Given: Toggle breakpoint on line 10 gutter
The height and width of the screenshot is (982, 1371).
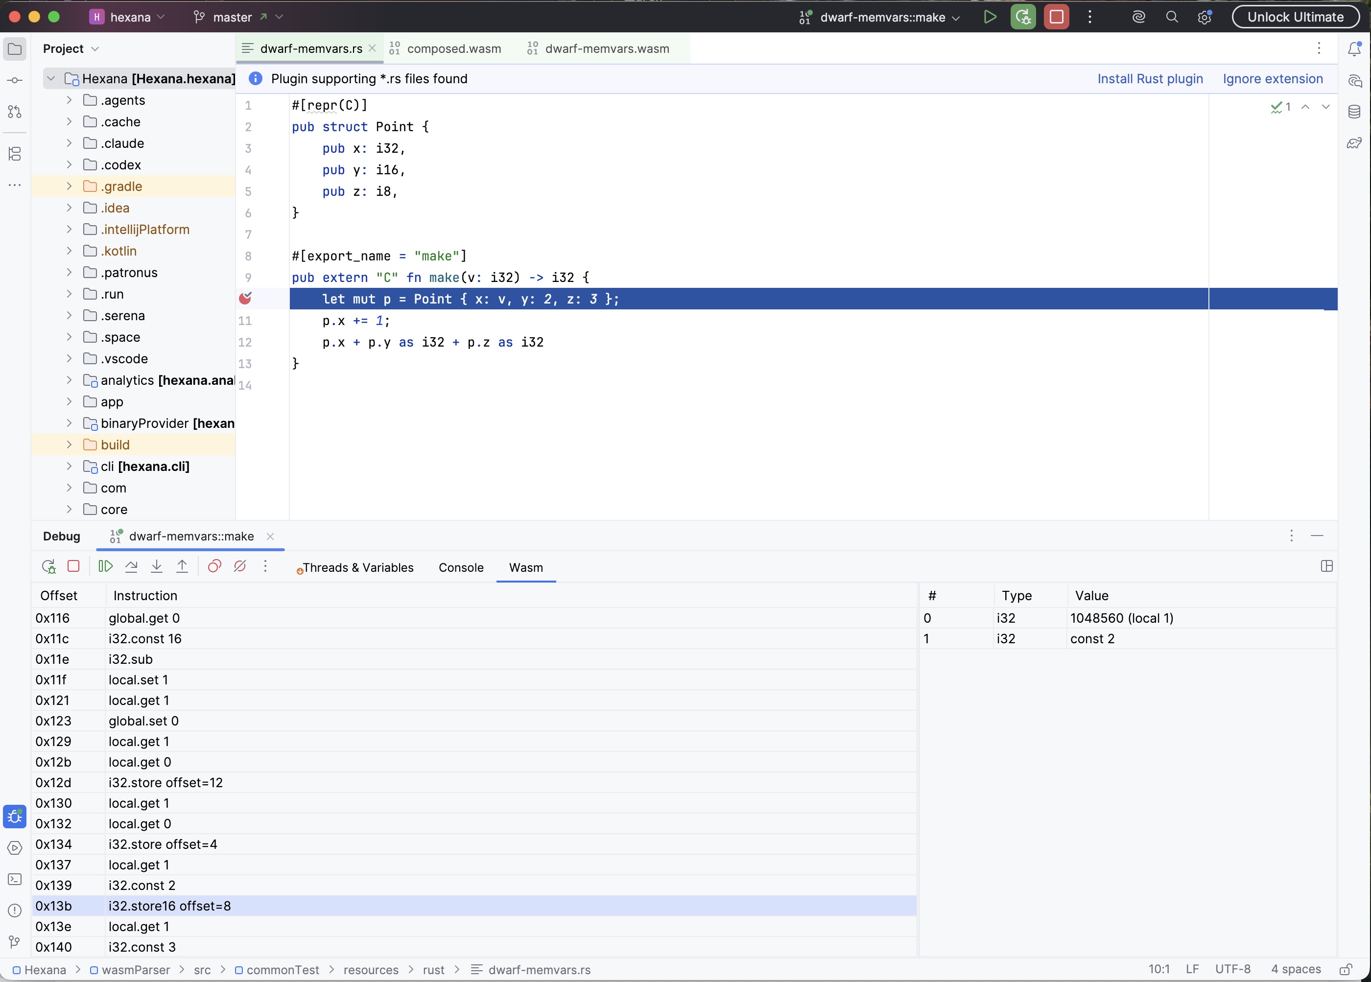Looking at the screenshot, I should (x=245, y=298).
